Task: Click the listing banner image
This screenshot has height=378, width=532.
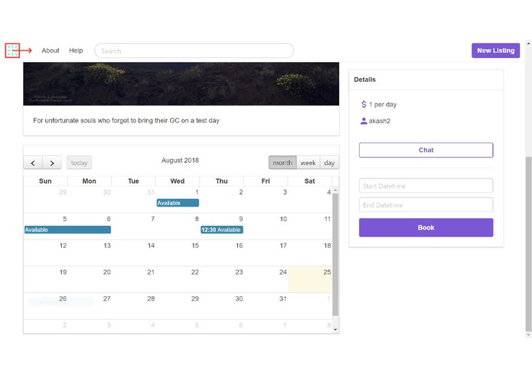Action: (181, 83)
